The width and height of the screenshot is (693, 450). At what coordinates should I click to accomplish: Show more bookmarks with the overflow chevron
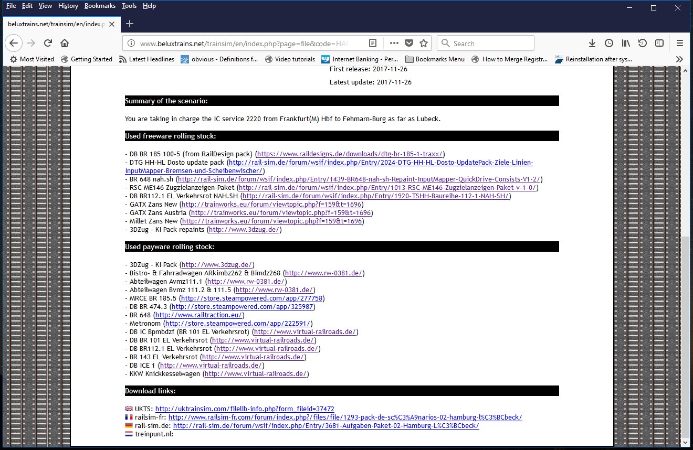point(679,59)
